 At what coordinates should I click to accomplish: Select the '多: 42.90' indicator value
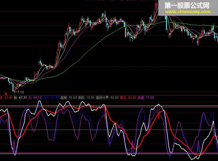[x=6, y=98]
